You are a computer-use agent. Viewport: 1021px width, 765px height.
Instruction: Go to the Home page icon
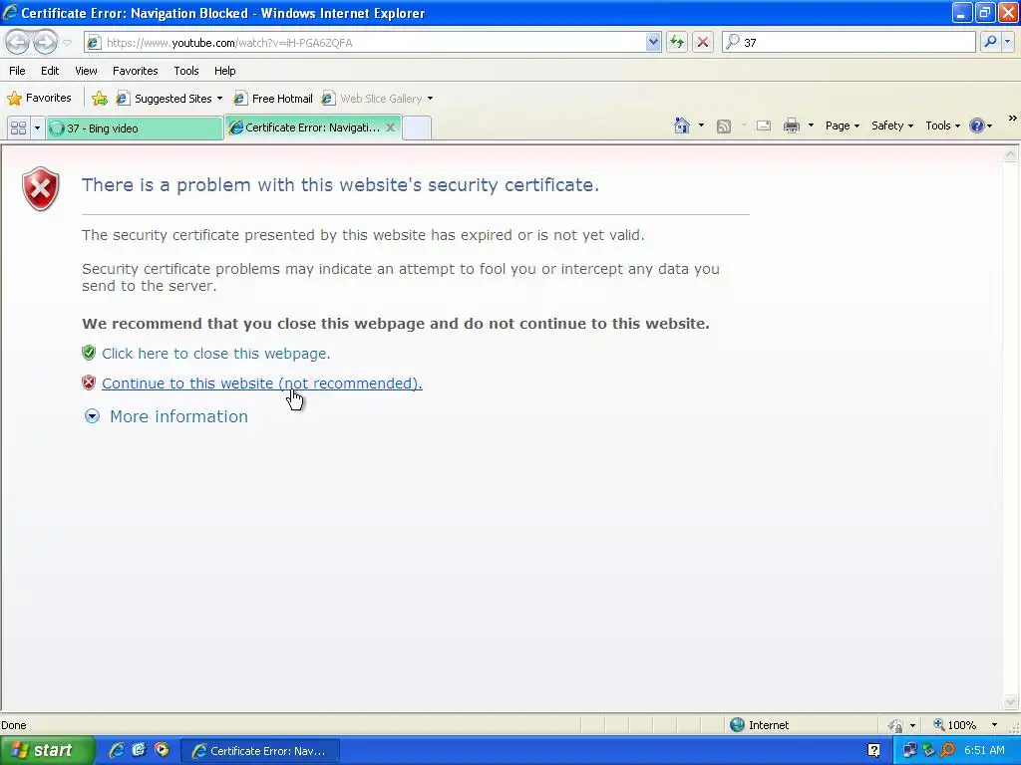click(x=682, y=126)
